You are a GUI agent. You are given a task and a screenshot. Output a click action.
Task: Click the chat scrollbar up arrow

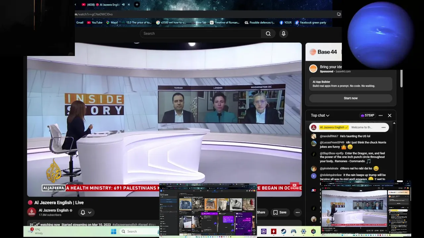[x=394, y=123]
